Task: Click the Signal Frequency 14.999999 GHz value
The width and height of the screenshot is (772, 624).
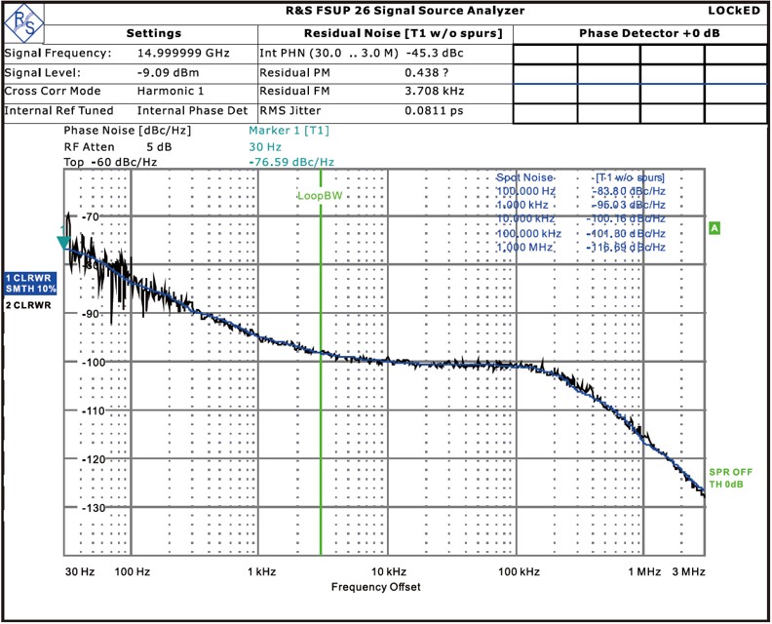Action: (182, 53)
